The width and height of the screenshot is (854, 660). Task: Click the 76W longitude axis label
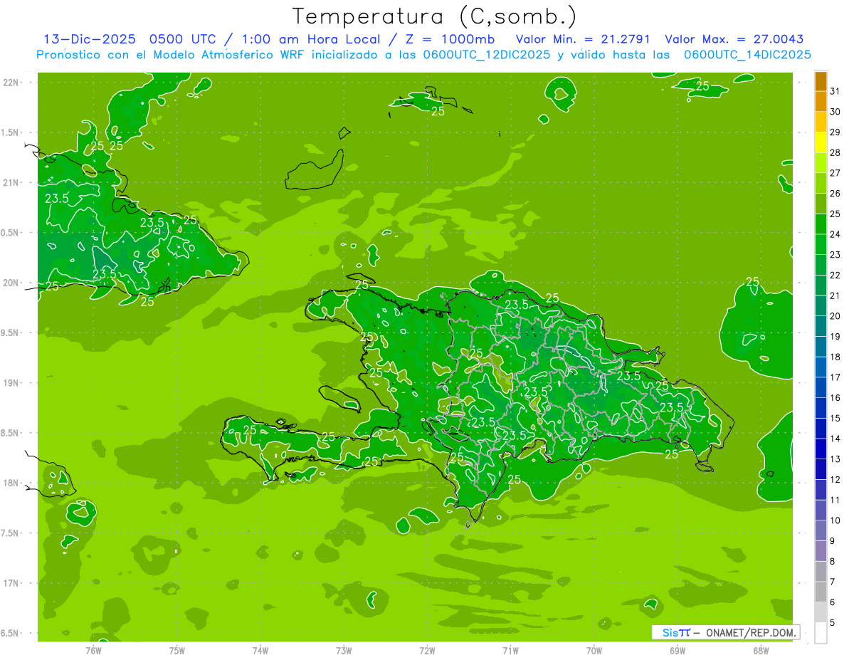pyautogui.click(x=93, y=650)
